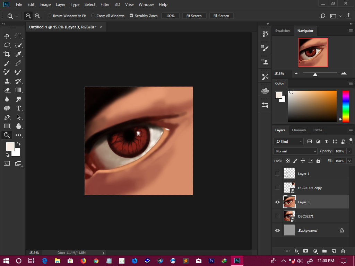This screenshot has height=266, width=355.
Task: Toggle layer filtering switch on/off
Action: (x=351, y=141)
